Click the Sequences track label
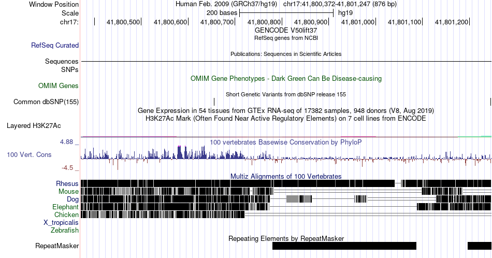Screen dimensions: 492x258 click(x=62, y=62)
